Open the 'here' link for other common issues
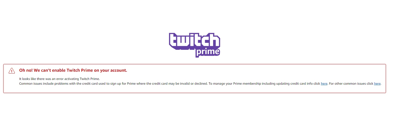The image size is (404, 122). [x=377, y=84]
